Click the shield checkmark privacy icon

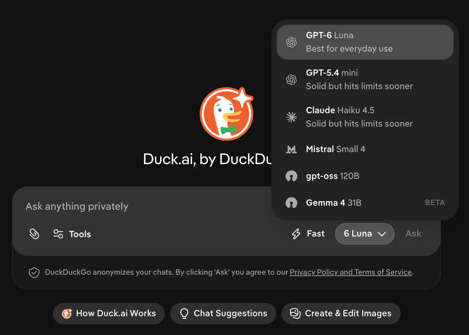click(34, 273)
